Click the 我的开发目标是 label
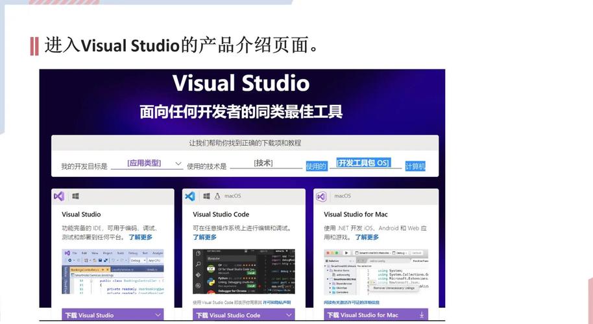 click(x=84, y=166)
